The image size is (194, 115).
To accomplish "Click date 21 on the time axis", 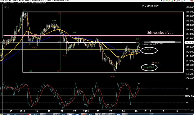I will click(x=62, y=111).
